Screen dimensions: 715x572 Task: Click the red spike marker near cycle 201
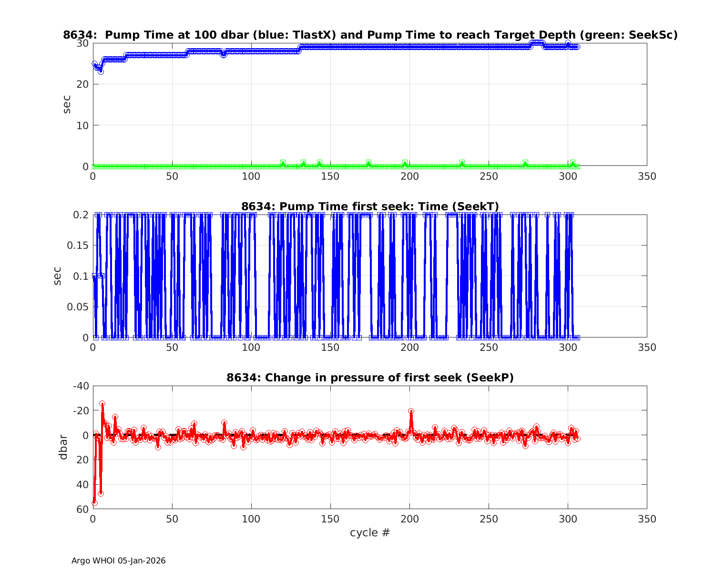411,411
